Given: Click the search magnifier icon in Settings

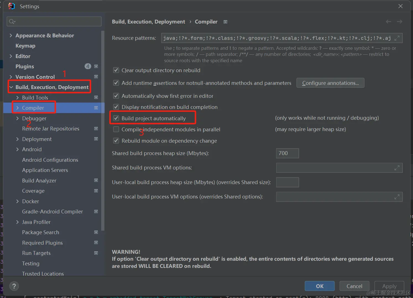Looking at the screenshot, I should (12, 22).
